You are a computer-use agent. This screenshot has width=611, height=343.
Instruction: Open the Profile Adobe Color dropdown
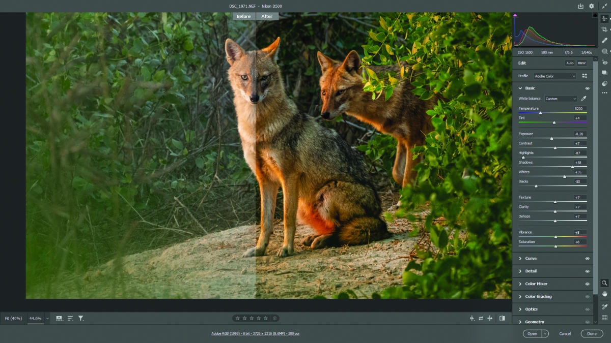point(554,76)
